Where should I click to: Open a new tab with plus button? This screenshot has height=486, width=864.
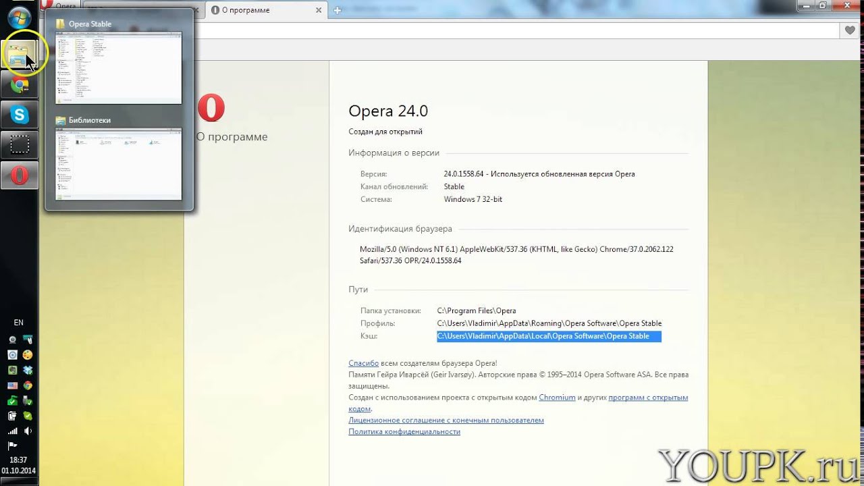tap(337, 10)
